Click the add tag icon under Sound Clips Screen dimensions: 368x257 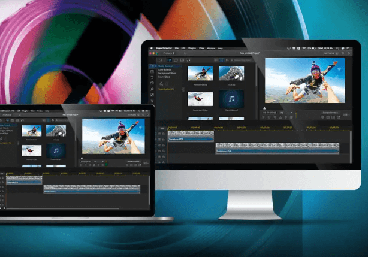[161, 84]
